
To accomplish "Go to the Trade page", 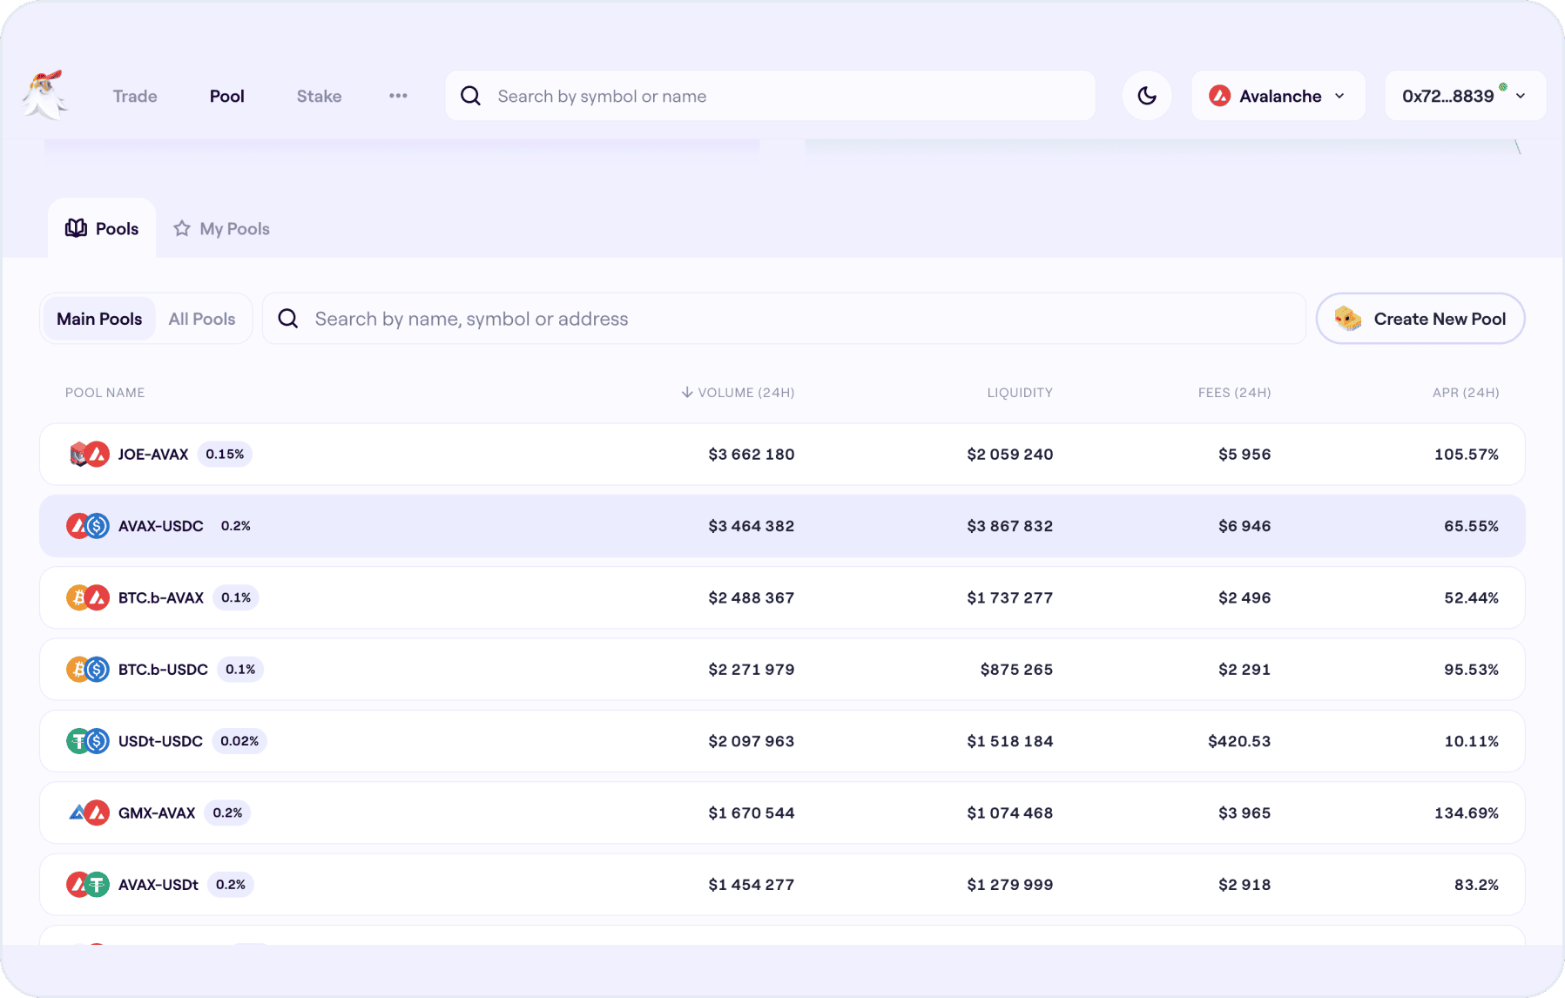I will pos(135,96).
